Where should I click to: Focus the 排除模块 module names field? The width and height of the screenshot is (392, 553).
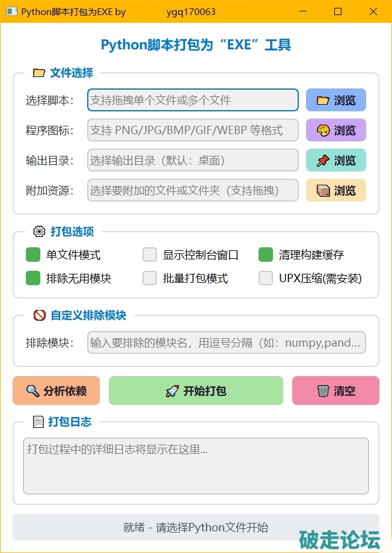226,343
